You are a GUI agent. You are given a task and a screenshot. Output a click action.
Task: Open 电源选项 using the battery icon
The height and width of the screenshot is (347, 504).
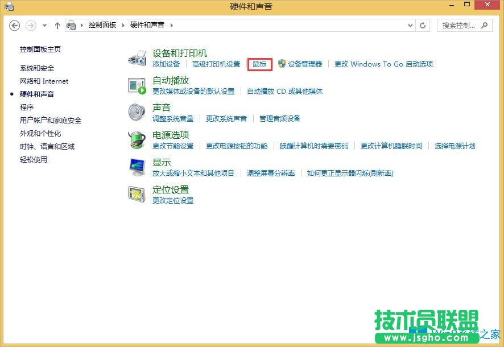pos(137,139)
